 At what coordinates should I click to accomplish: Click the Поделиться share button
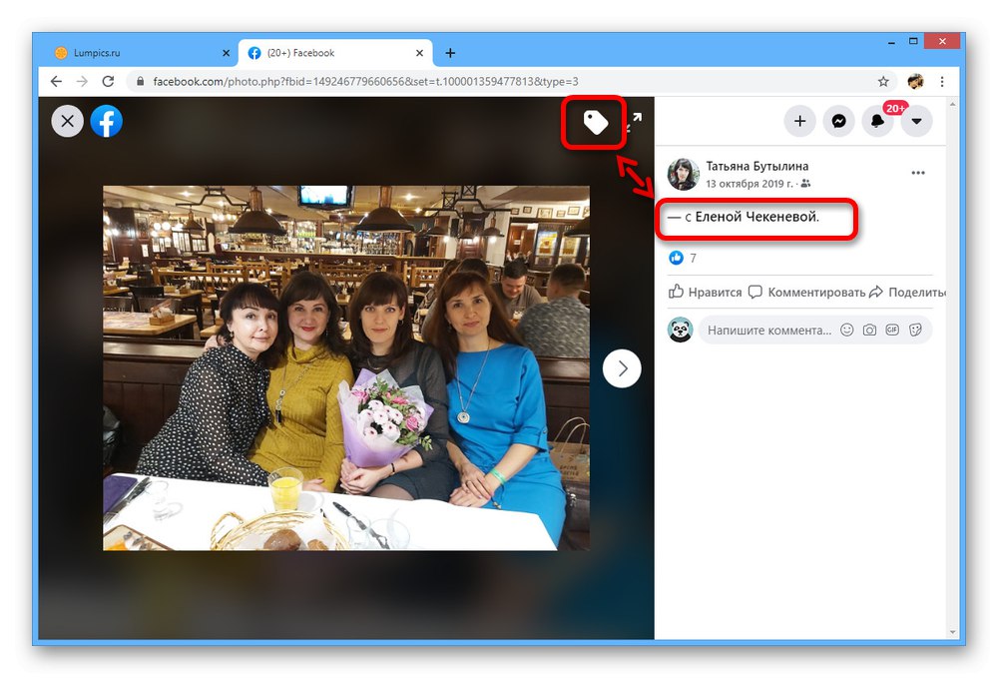(907, 293)
